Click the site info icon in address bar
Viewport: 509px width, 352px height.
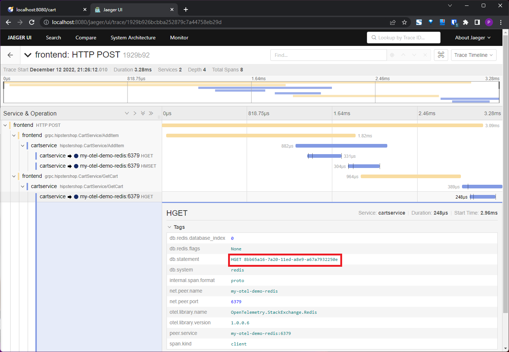point(46,22)
